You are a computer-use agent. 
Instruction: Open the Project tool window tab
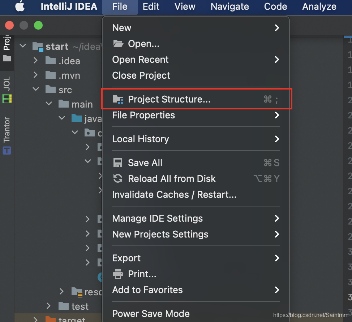7,49
